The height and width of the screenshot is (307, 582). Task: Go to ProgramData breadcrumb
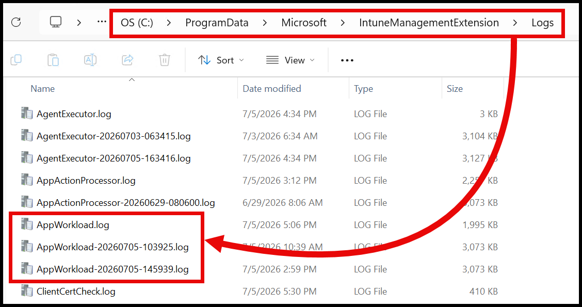pyautogui.click(x=217, y=23)
